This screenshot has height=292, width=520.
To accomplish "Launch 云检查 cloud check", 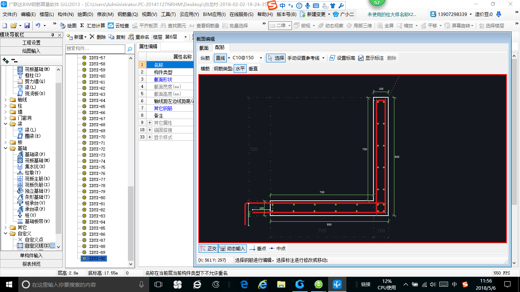I will [x=118, y=25].
